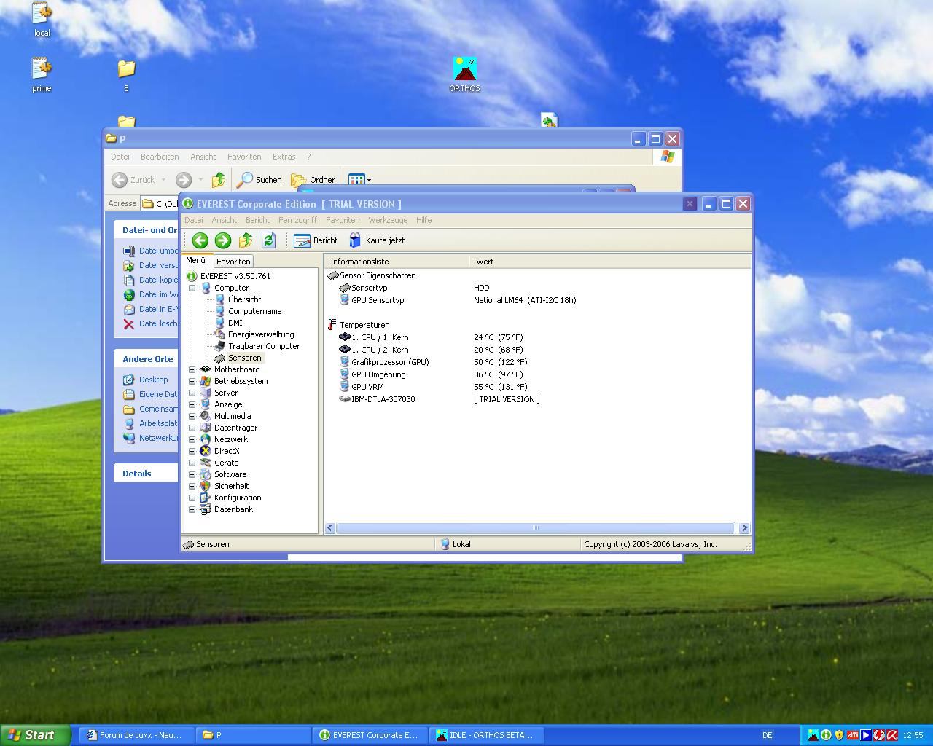Select the Computername tree item

(254, 311)
